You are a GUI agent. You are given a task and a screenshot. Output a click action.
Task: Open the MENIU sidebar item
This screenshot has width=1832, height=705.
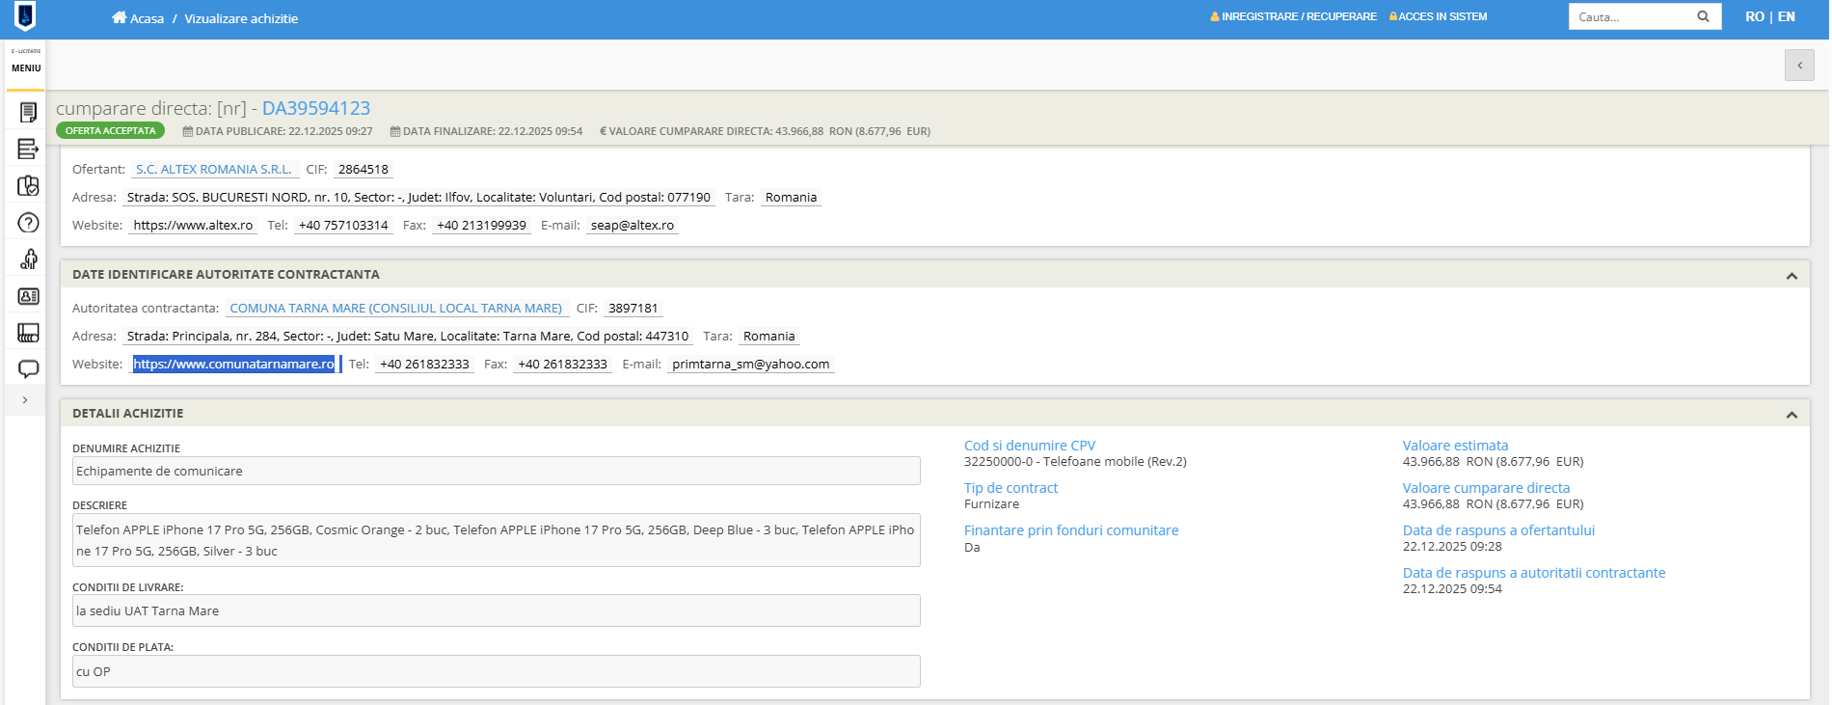click(x=26, y=68)
